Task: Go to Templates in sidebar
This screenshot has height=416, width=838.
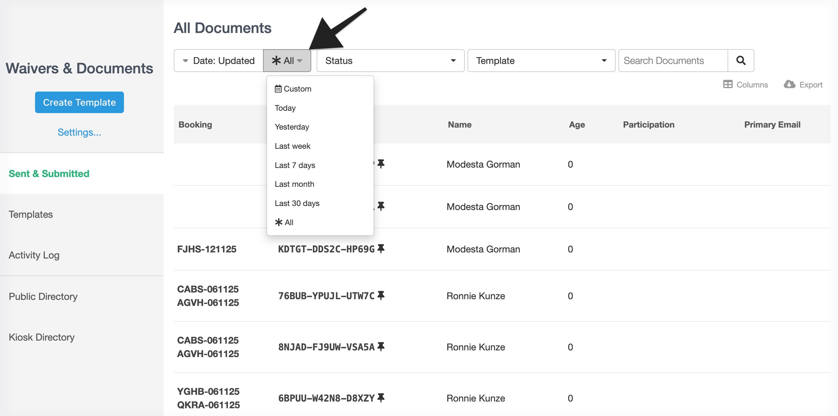Action: (x=82, y=214)
